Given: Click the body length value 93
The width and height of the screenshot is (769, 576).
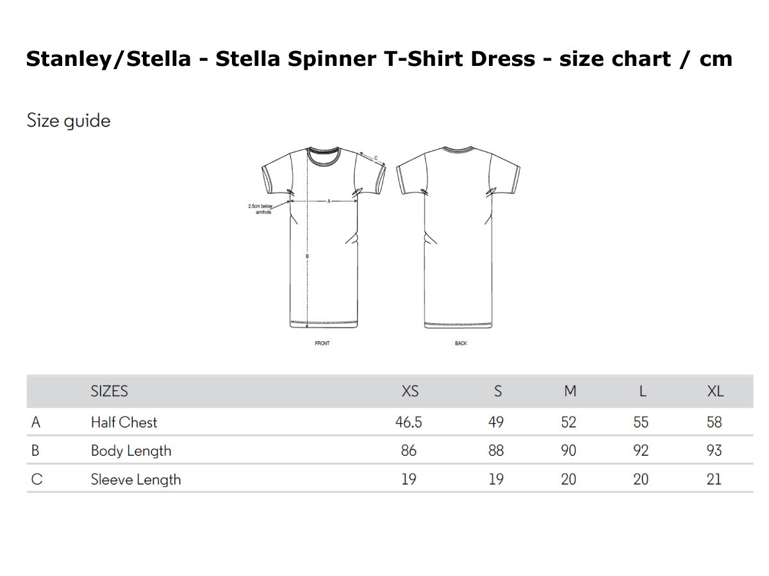Looking at the screenshot, I should pyautogui.click(x=714, y=451).
